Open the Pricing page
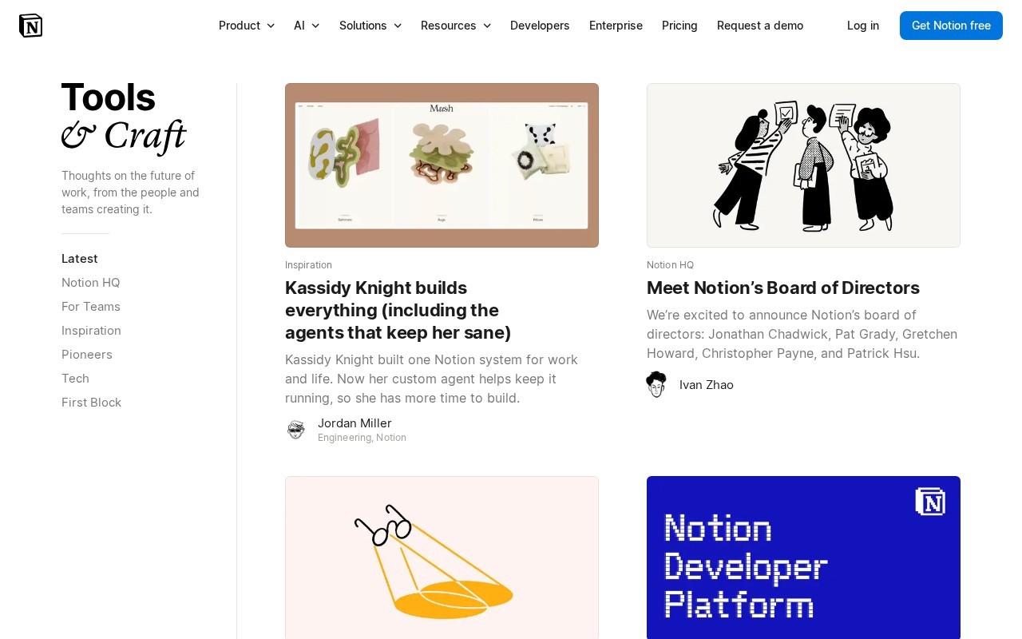Viewport: 1022px width, 639px height. pos(679,26)
